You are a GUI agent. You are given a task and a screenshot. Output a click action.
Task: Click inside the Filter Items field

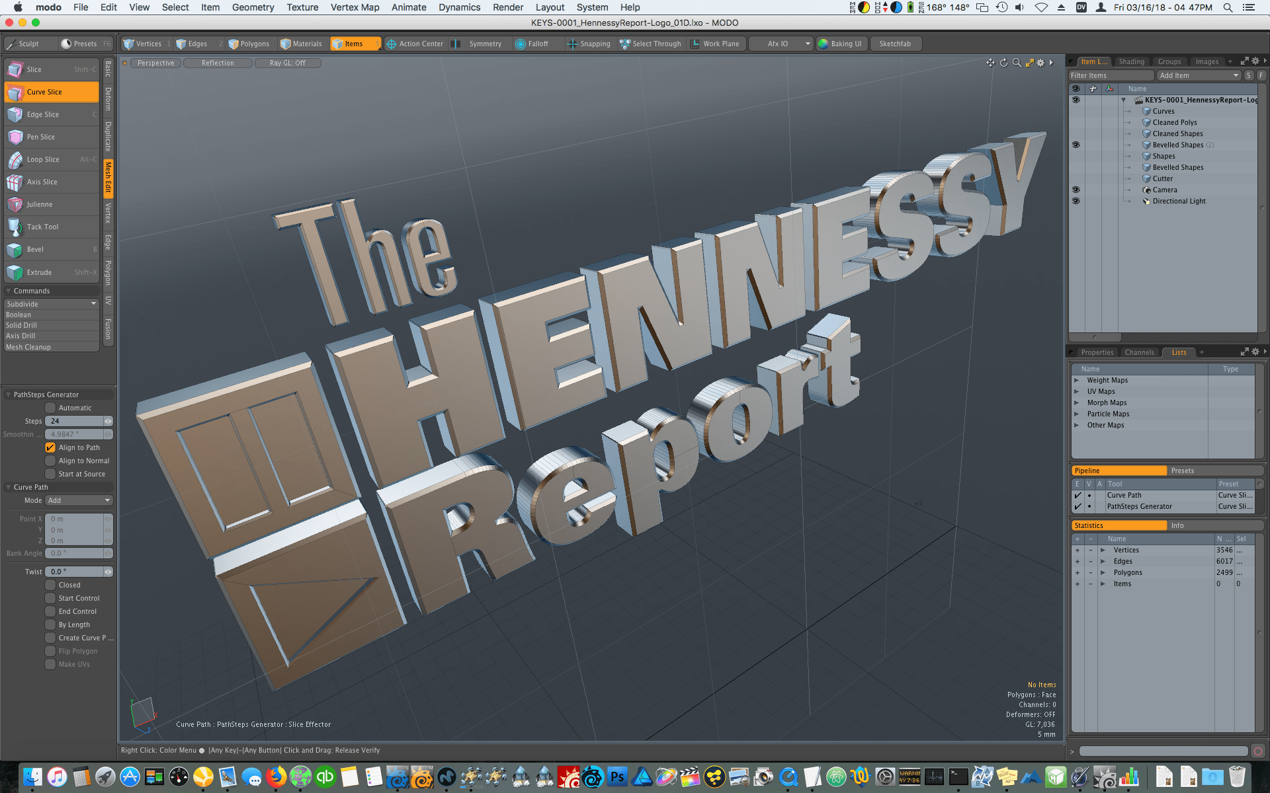coord(1105,75)
